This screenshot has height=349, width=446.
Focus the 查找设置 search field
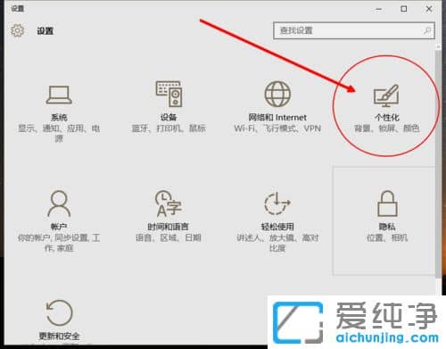pyautogui.click(x=354, y=30)
